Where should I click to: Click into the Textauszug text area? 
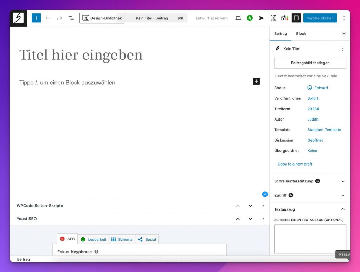310,239
